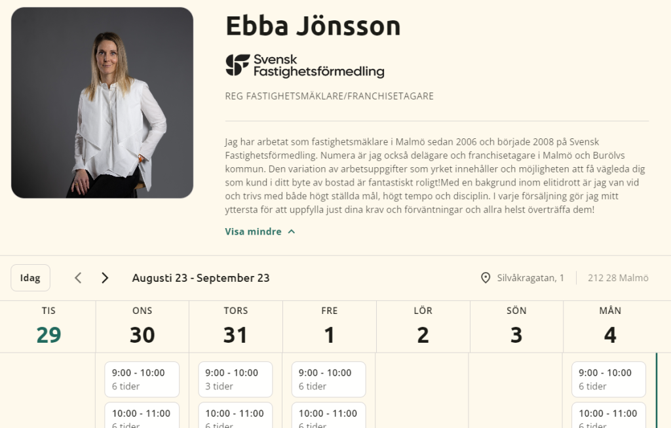Click the Silvåkragatan, 1 address
Image resolution: width=671 pixels, height=428 pixels.
tap(530, 278)
